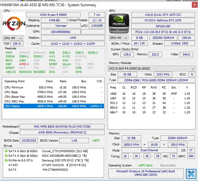Click the Unified: 1920 shaders field

point(179,43)
